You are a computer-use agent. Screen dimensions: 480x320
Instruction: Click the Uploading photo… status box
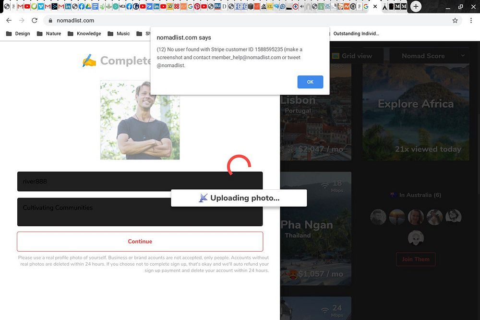(239, 198)
